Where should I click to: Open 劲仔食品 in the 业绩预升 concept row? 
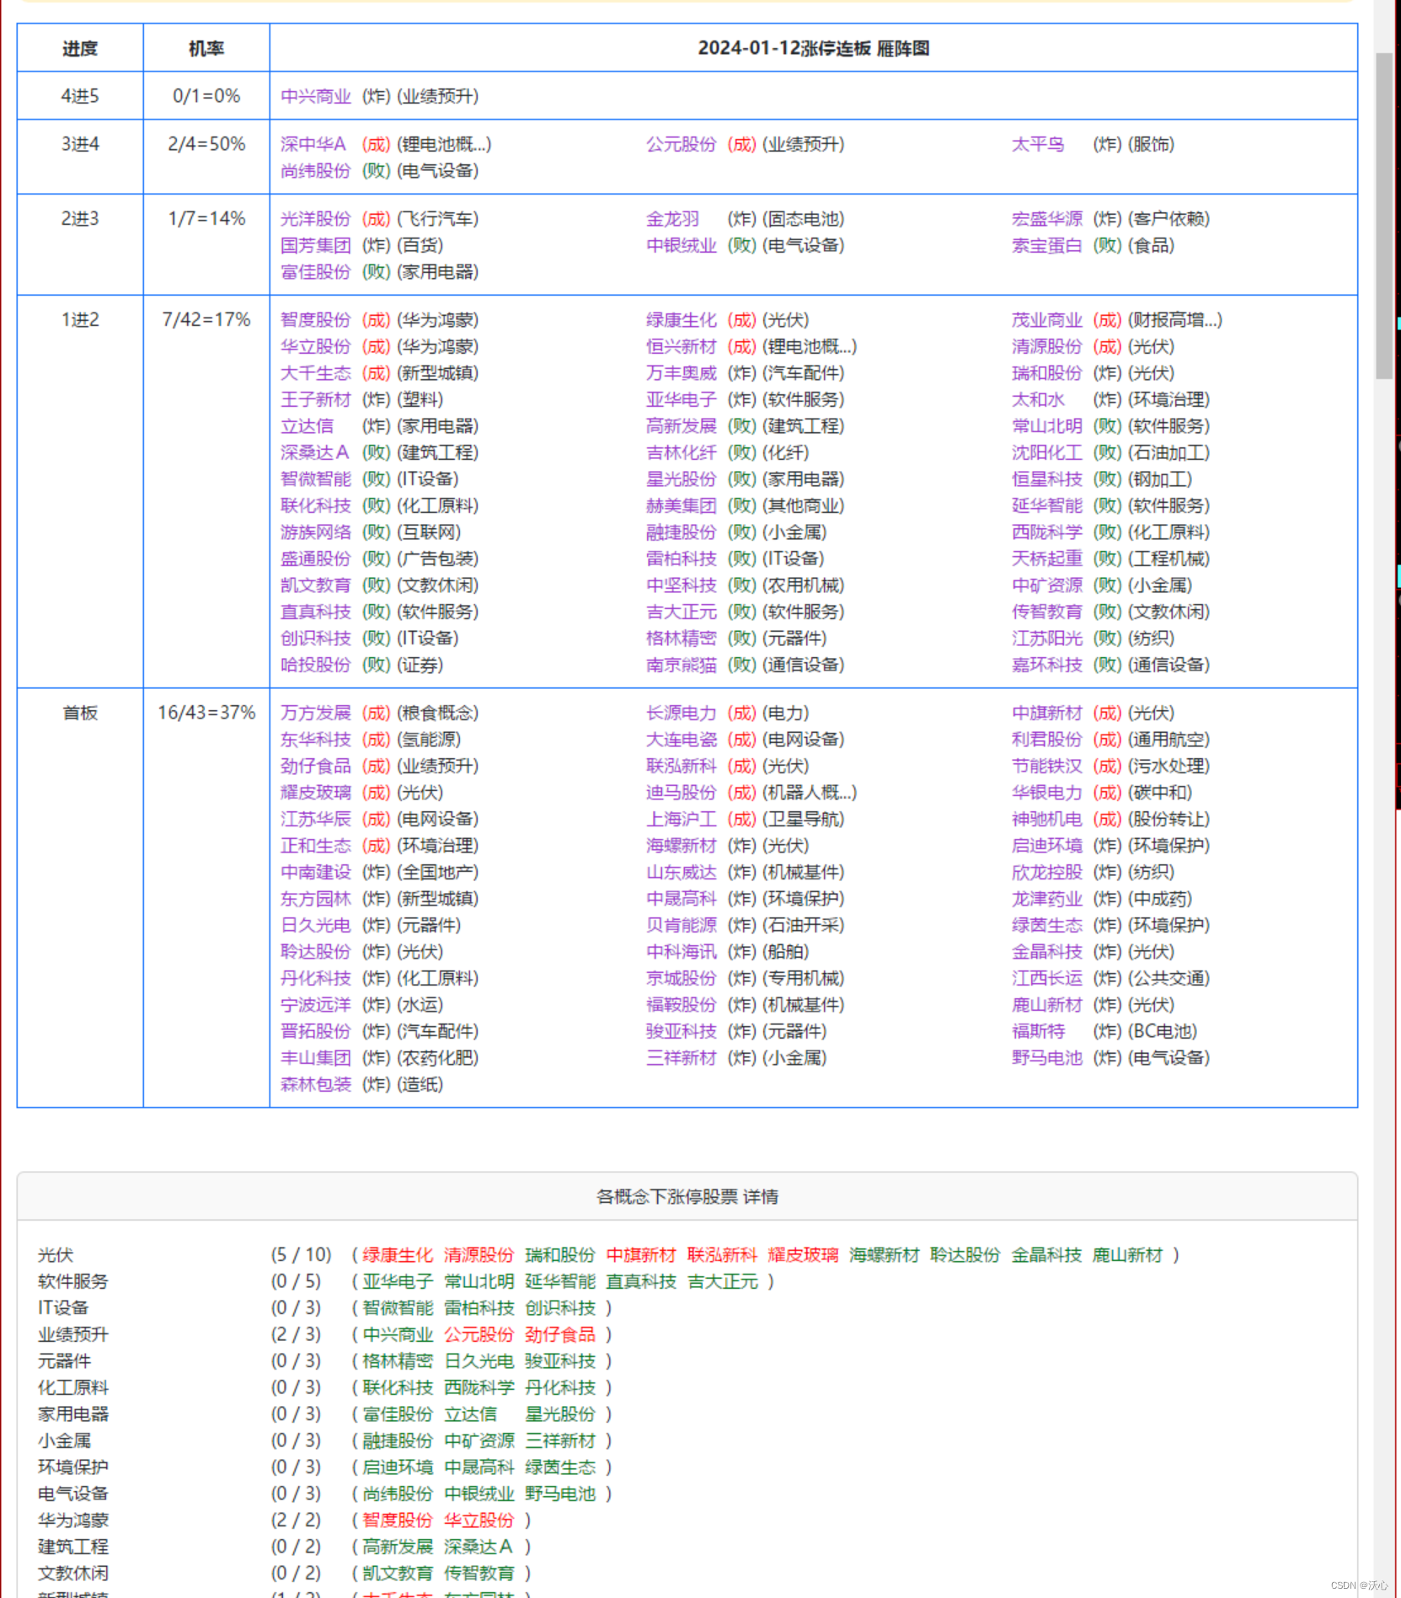pyautogui.click(x=560, y=1334)
